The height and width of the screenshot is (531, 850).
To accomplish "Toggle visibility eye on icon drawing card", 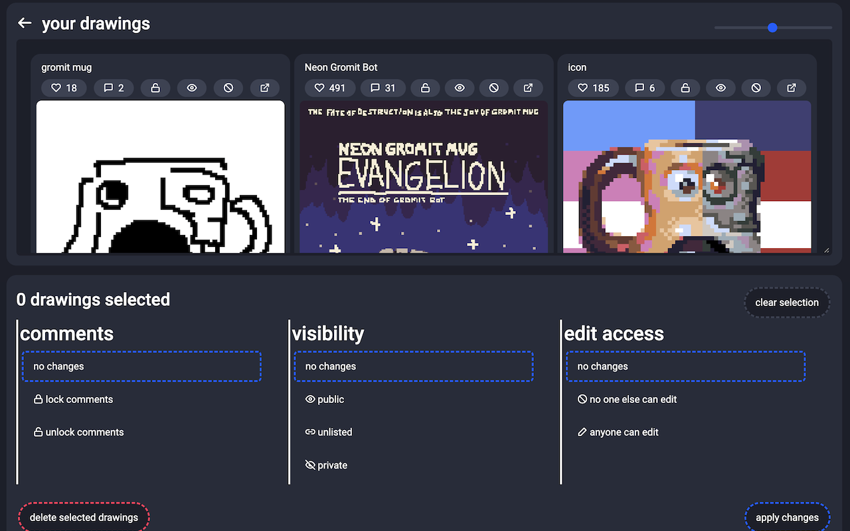I will (721, 88).
